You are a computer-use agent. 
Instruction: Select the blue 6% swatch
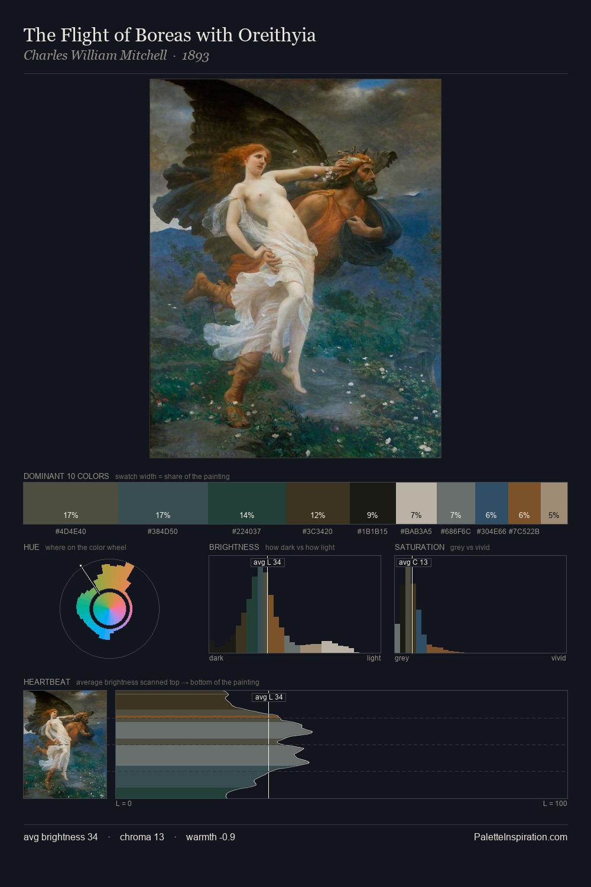[492, 503]
